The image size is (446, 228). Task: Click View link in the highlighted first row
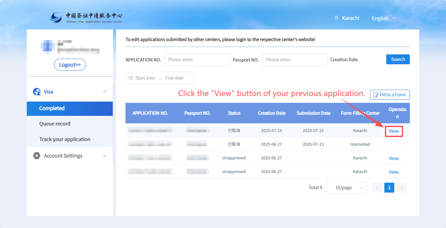394,131
